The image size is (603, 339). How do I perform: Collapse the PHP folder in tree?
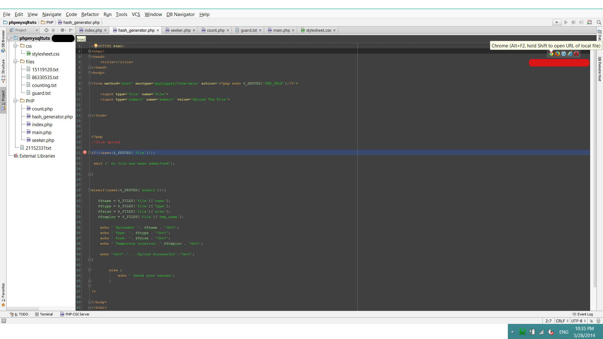[15, 101]
